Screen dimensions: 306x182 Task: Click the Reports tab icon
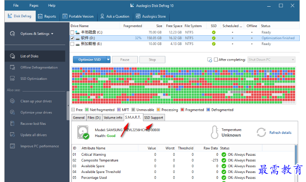[40, 16]
